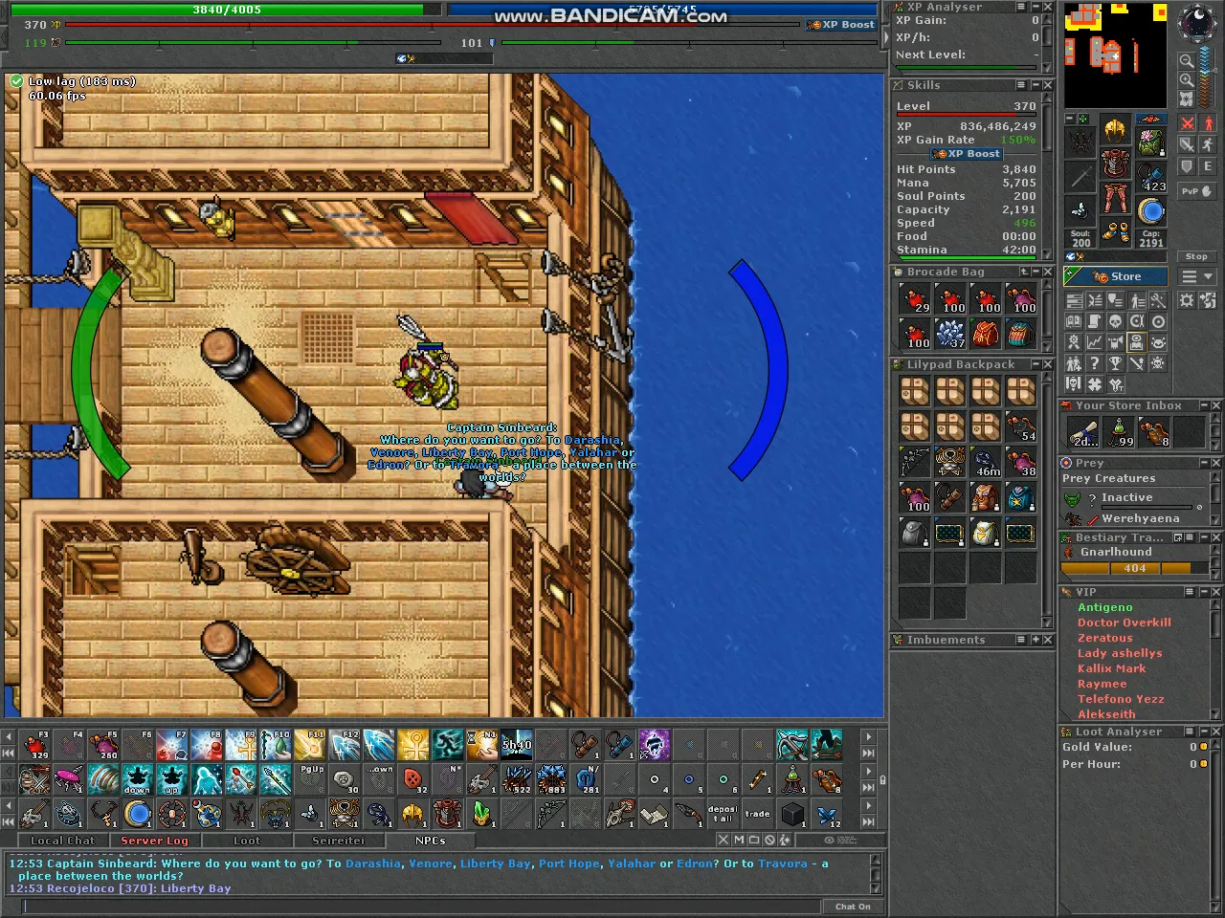Open the Loot Analyser menu
The height and width of the screenshot is (918, 1225).
pos(1190,732)
